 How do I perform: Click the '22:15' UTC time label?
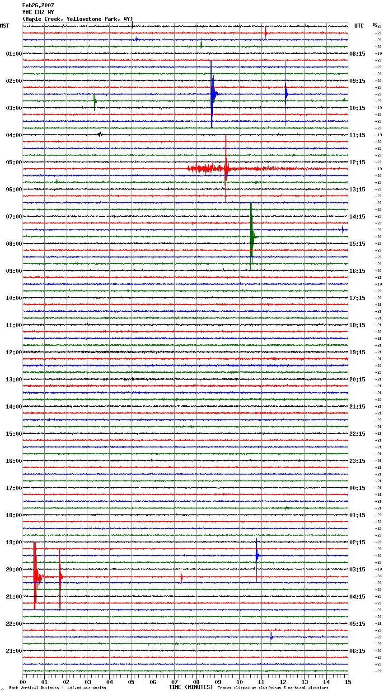[357, 434]
